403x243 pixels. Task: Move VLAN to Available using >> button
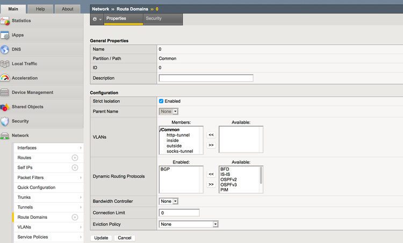pyautogui.click(x=211, y=145)
